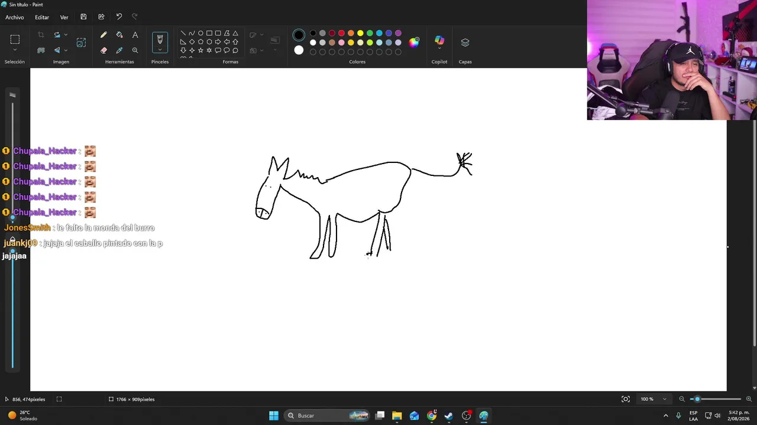Pick the Curve shape
The image size is (757, 425).
pyautogui.click(x=192, y=34)
